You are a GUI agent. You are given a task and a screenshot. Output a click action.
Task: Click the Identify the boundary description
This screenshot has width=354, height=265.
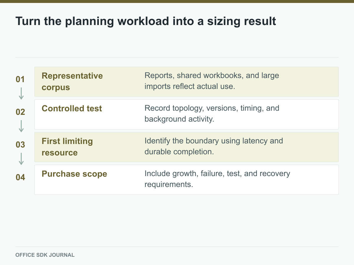[x=214, y=146]
